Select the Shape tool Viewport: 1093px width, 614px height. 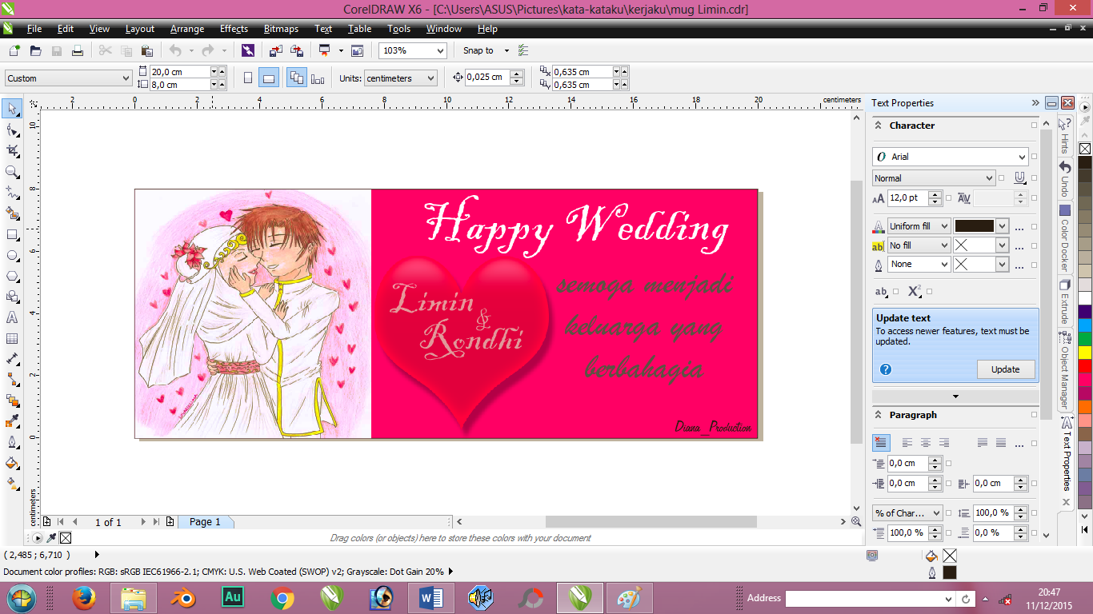(x=12, y=130)
